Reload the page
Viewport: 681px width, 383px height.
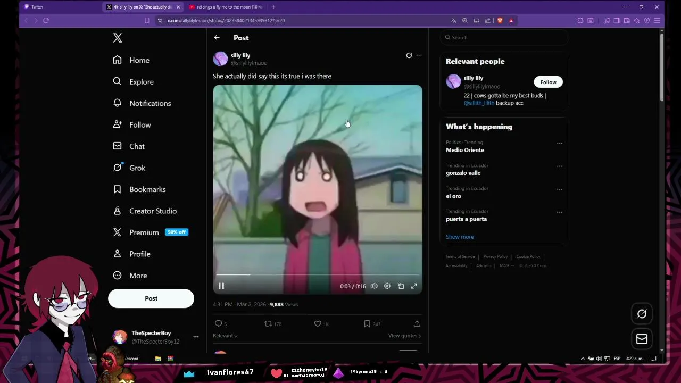click(46, 20)
